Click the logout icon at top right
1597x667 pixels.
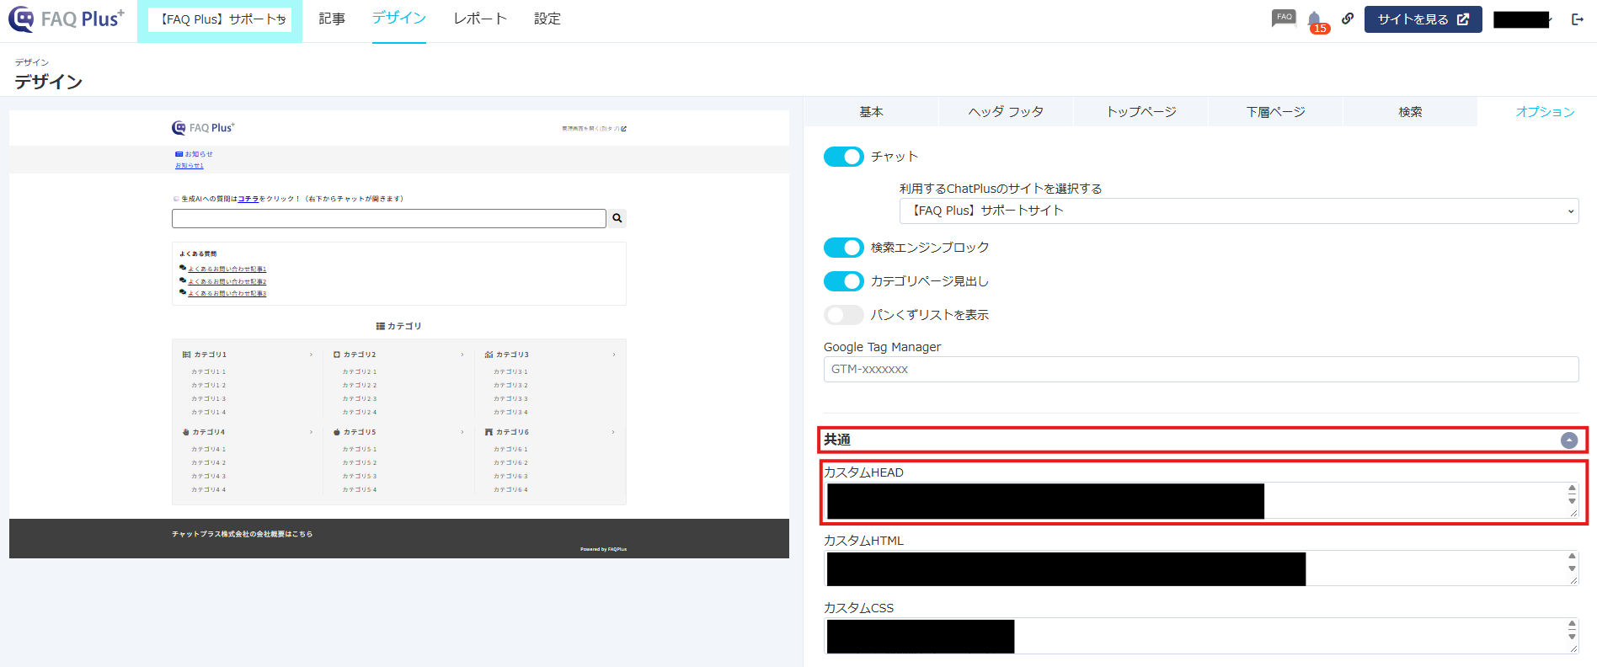point(1578,19)
